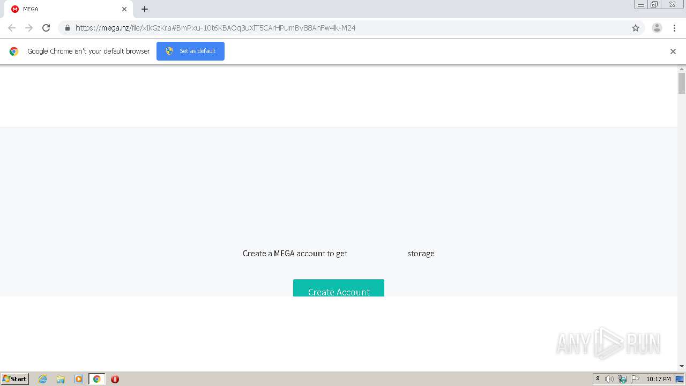Open the Windows Start menu
Image resolution: width=686 pixels, height=386 pixels.
15,379
